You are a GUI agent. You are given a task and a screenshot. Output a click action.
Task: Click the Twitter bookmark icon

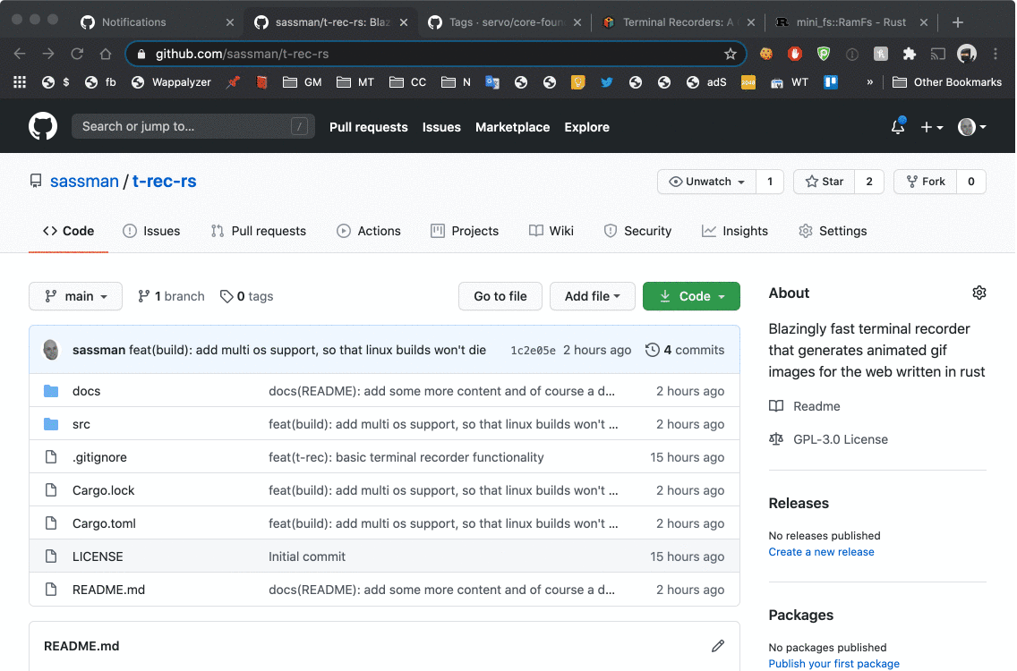(606, 82)
